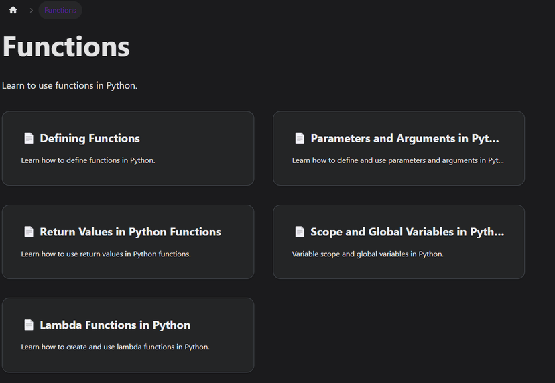The image size is (555, 383).
Task: Click the document icon beside Return Values
Action: click(x=29, y=231)
